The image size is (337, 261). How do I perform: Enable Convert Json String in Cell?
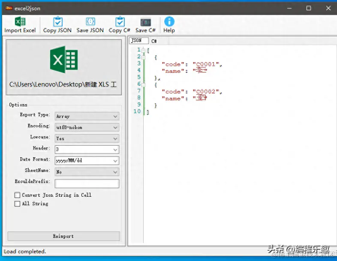click(x=18, y=195)
